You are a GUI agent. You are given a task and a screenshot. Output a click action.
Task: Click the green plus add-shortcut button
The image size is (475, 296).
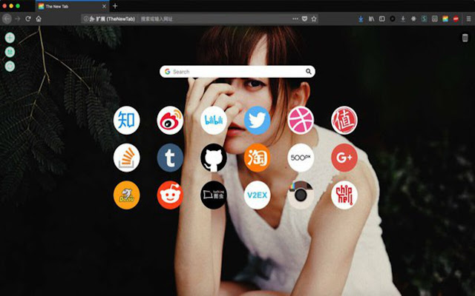10,38
